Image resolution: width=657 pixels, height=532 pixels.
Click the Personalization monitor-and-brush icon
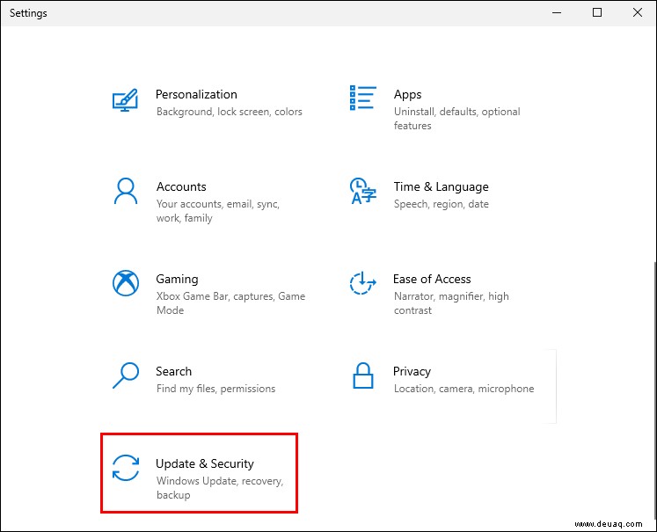[125, 99]
